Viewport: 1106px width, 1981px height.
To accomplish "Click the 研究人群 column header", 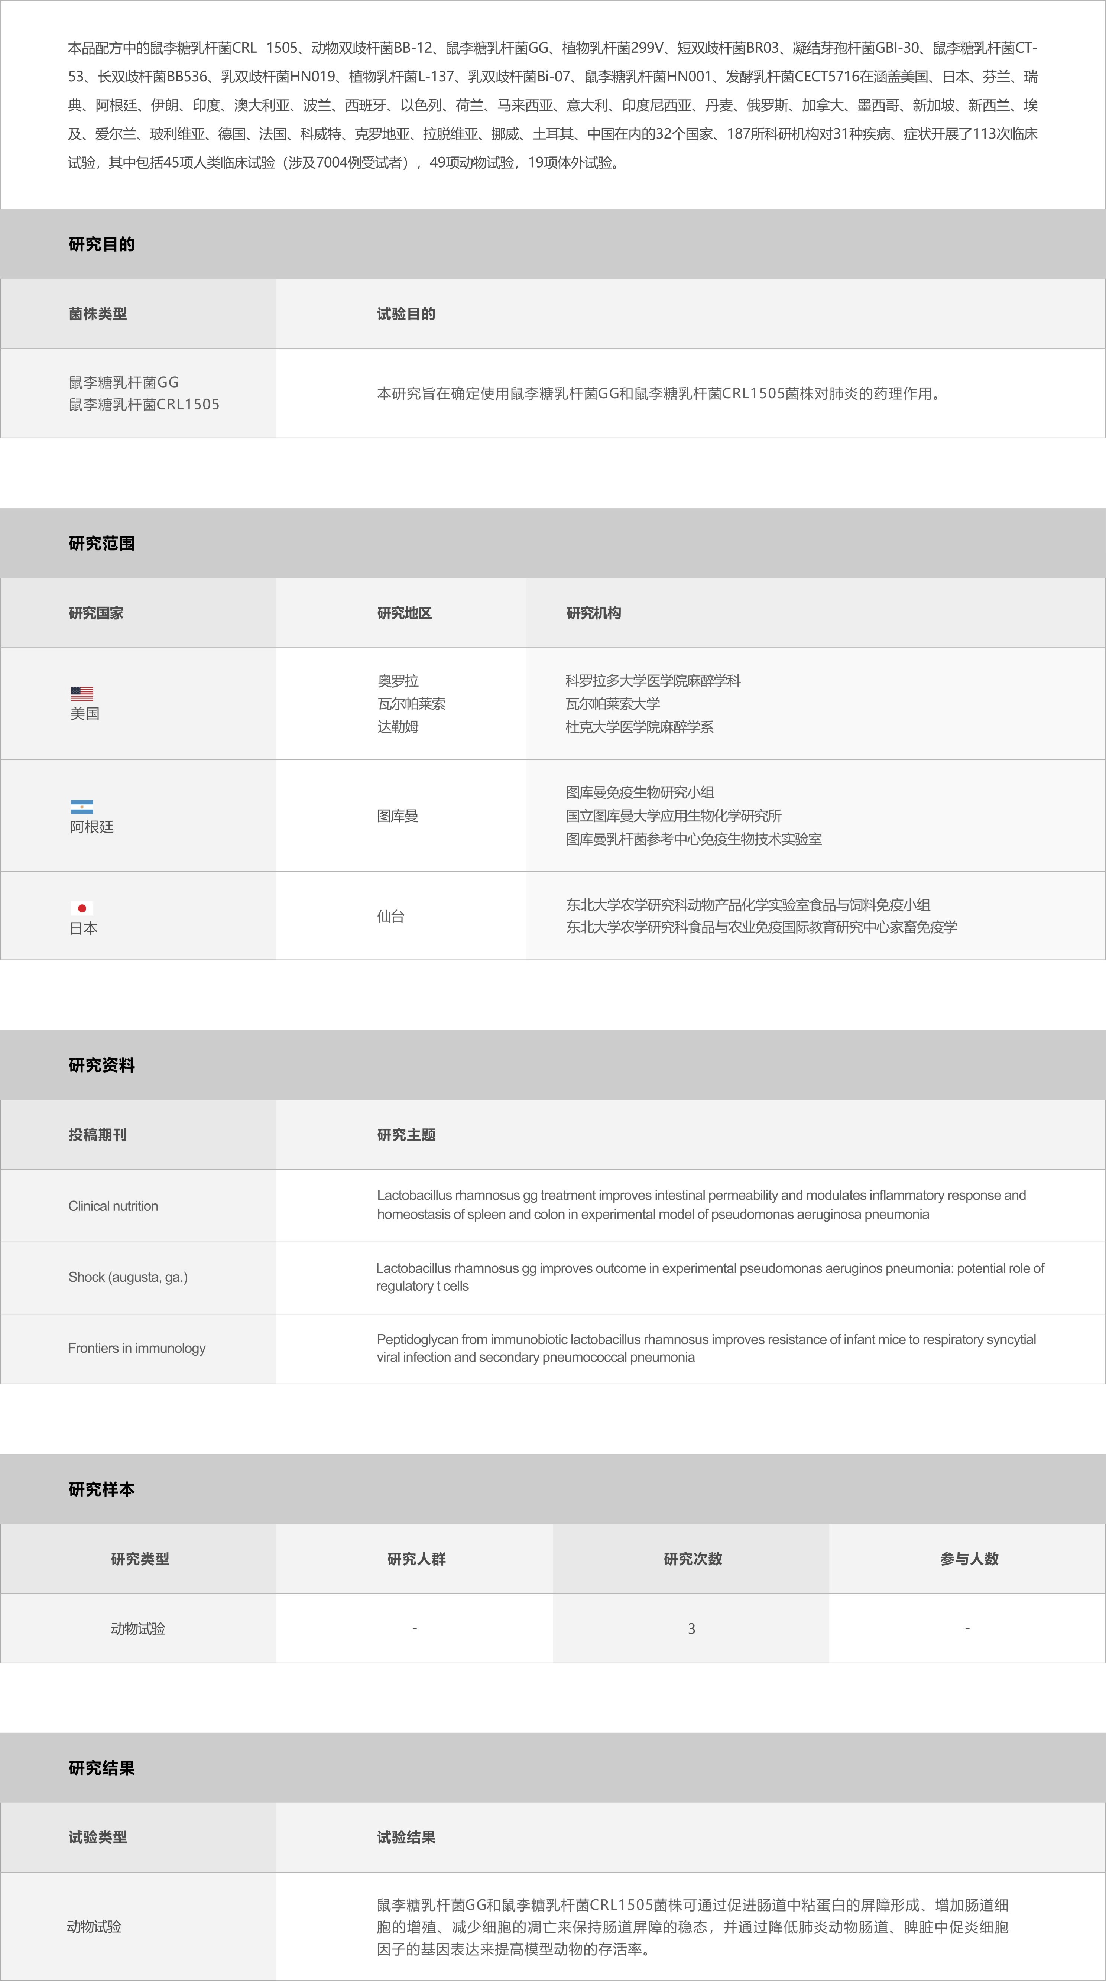I will (x=416, y=1559).
